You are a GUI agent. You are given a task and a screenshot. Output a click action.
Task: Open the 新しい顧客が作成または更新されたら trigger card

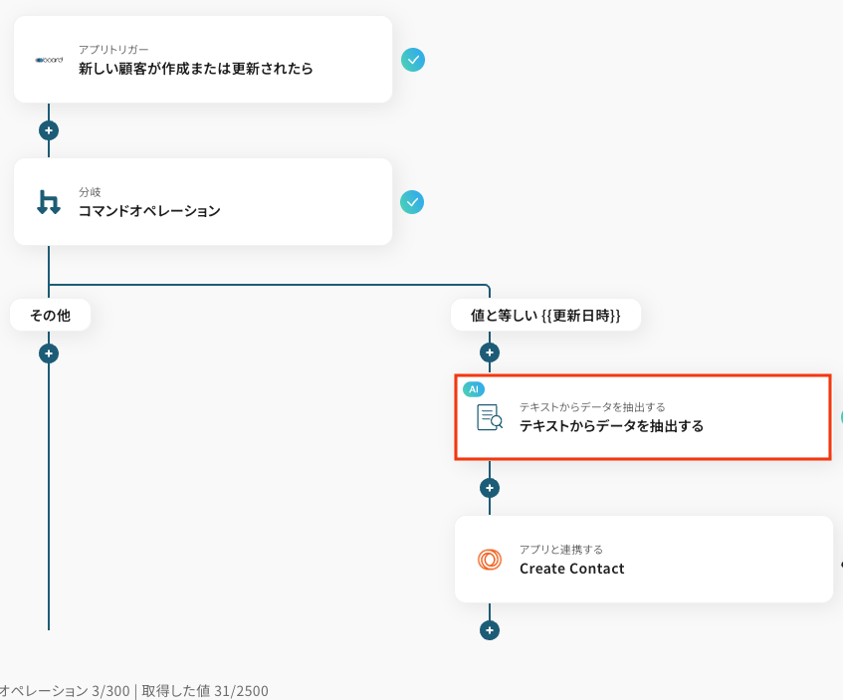203,59
